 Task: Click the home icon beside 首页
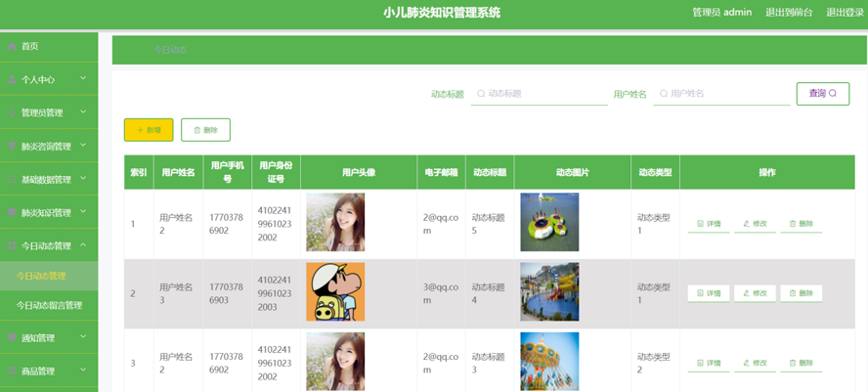[12, 47]
